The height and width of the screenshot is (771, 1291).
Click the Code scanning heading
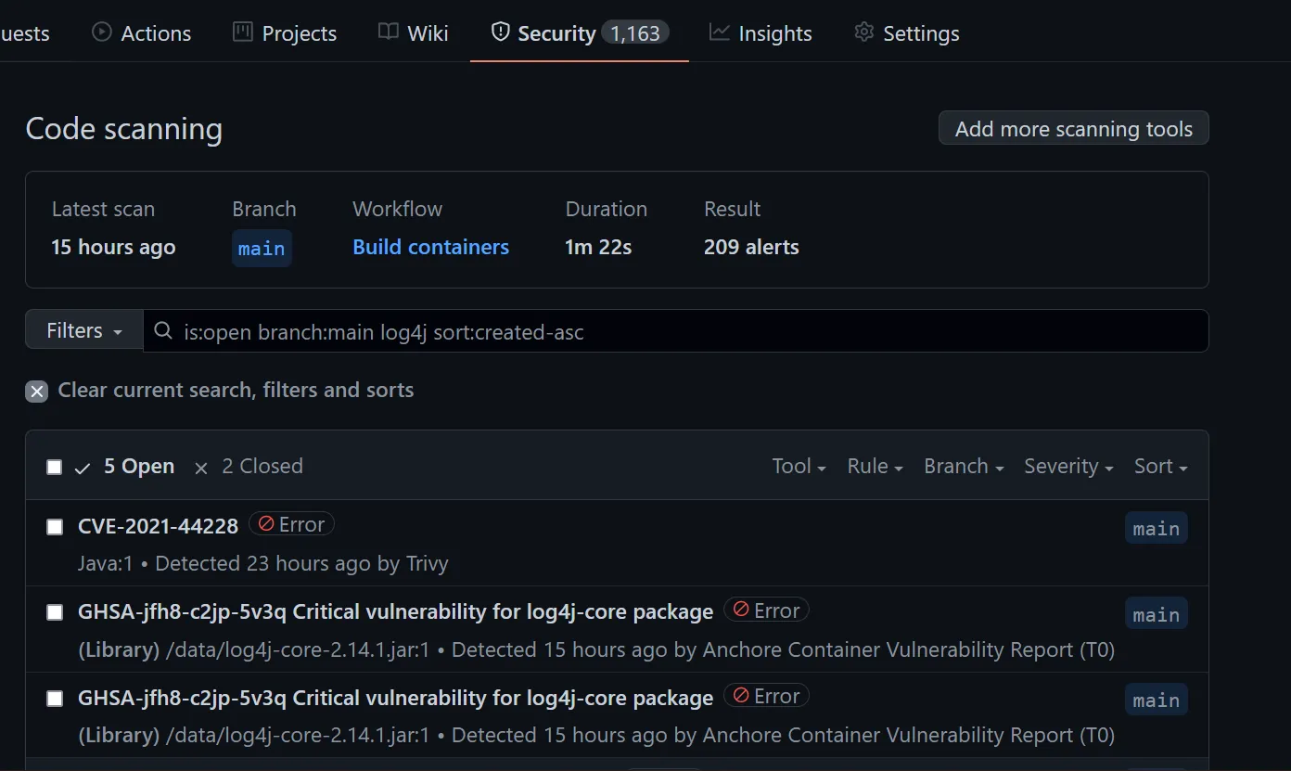click(124, 129)
